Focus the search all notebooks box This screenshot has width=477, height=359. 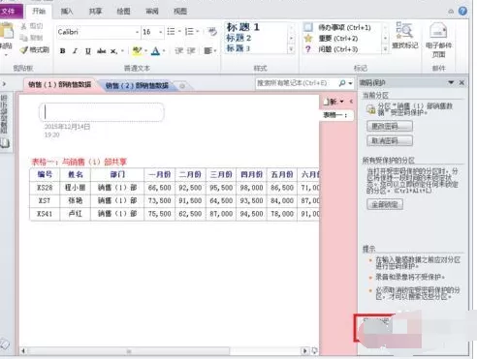[x=296, y=83]
